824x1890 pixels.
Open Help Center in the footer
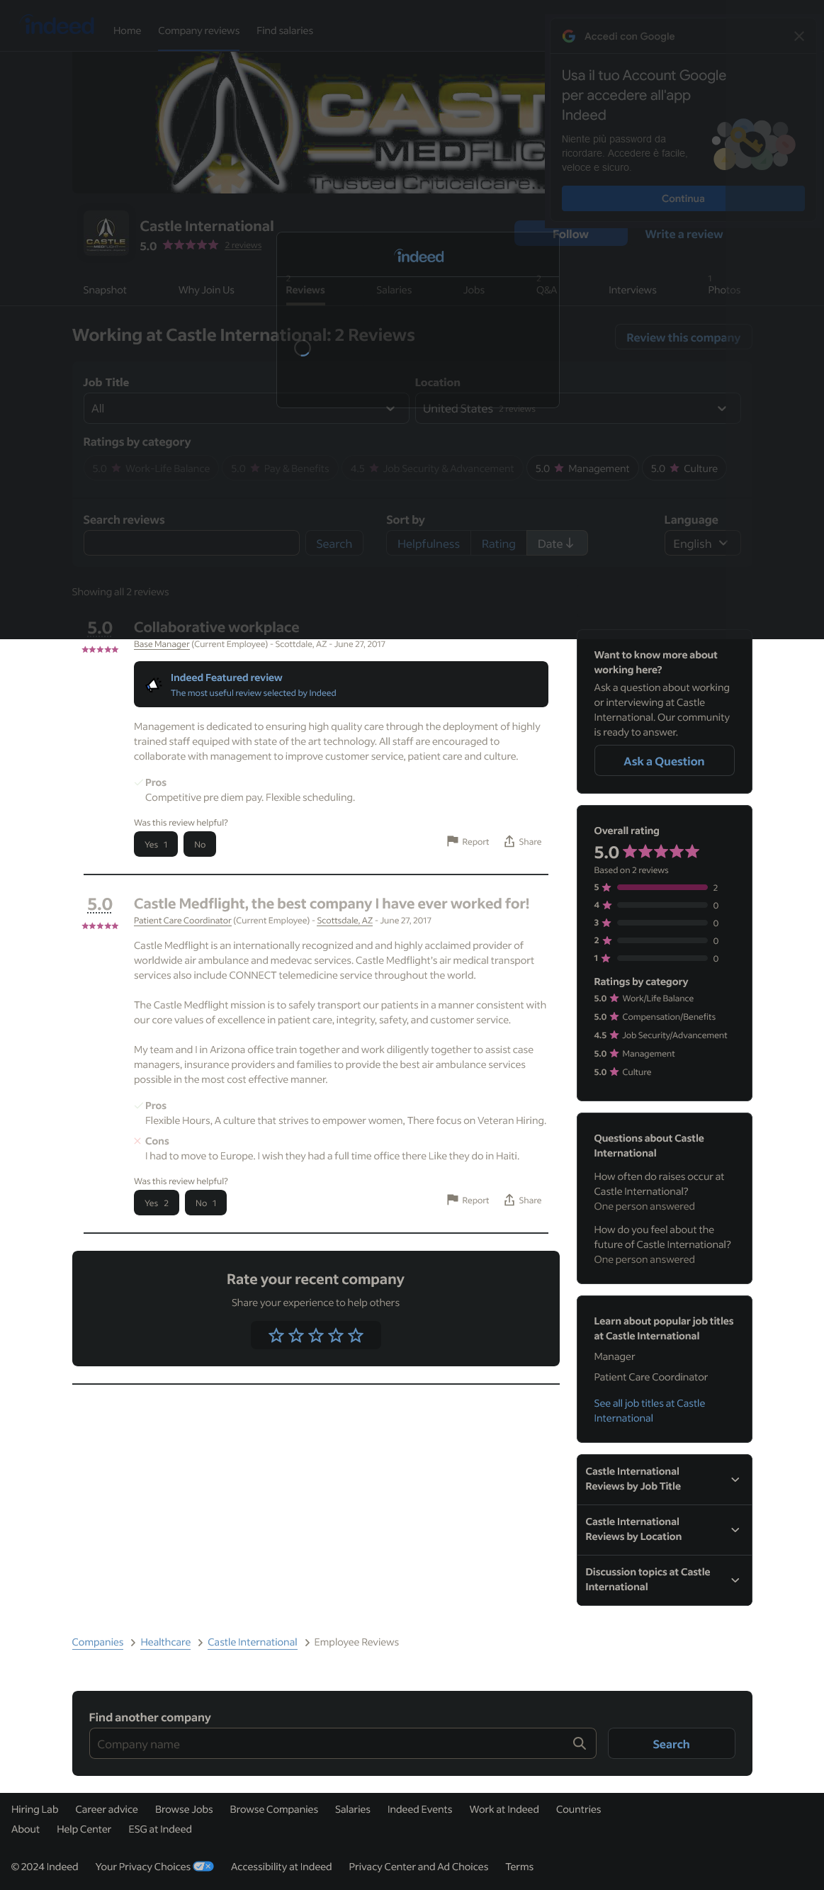(x=84, y=1829)
